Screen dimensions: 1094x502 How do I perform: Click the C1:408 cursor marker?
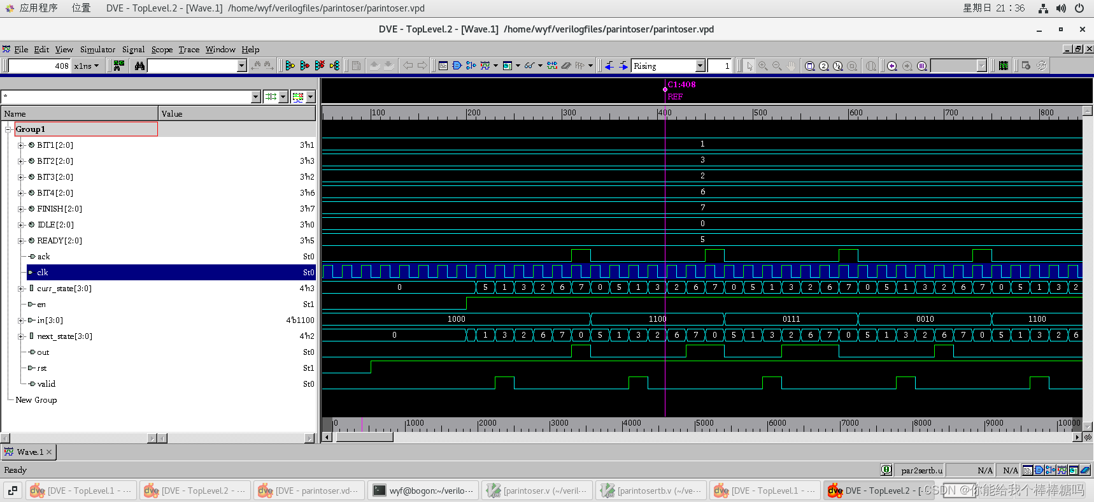coord(681,84)
